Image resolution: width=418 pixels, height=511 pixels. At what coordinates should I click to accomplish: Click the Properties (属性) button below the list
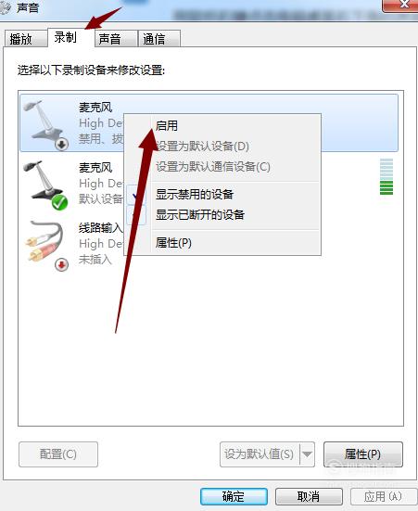[363, 454]
